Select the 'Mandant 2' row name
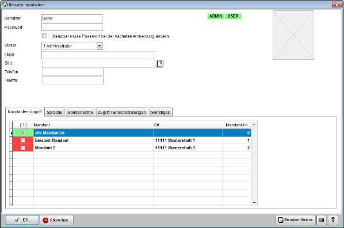 point(45,148)
